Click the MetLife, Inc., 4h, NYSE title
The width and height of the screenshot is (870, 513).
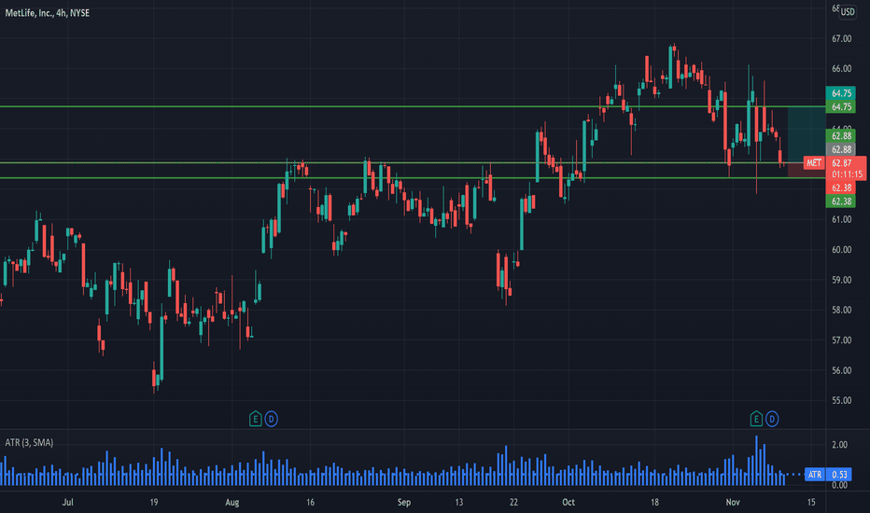coord(48,13)
